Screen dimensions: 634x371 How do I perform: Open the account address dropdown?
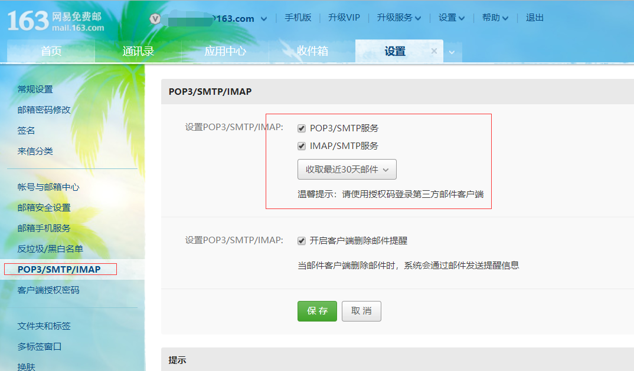click(264, 18)
